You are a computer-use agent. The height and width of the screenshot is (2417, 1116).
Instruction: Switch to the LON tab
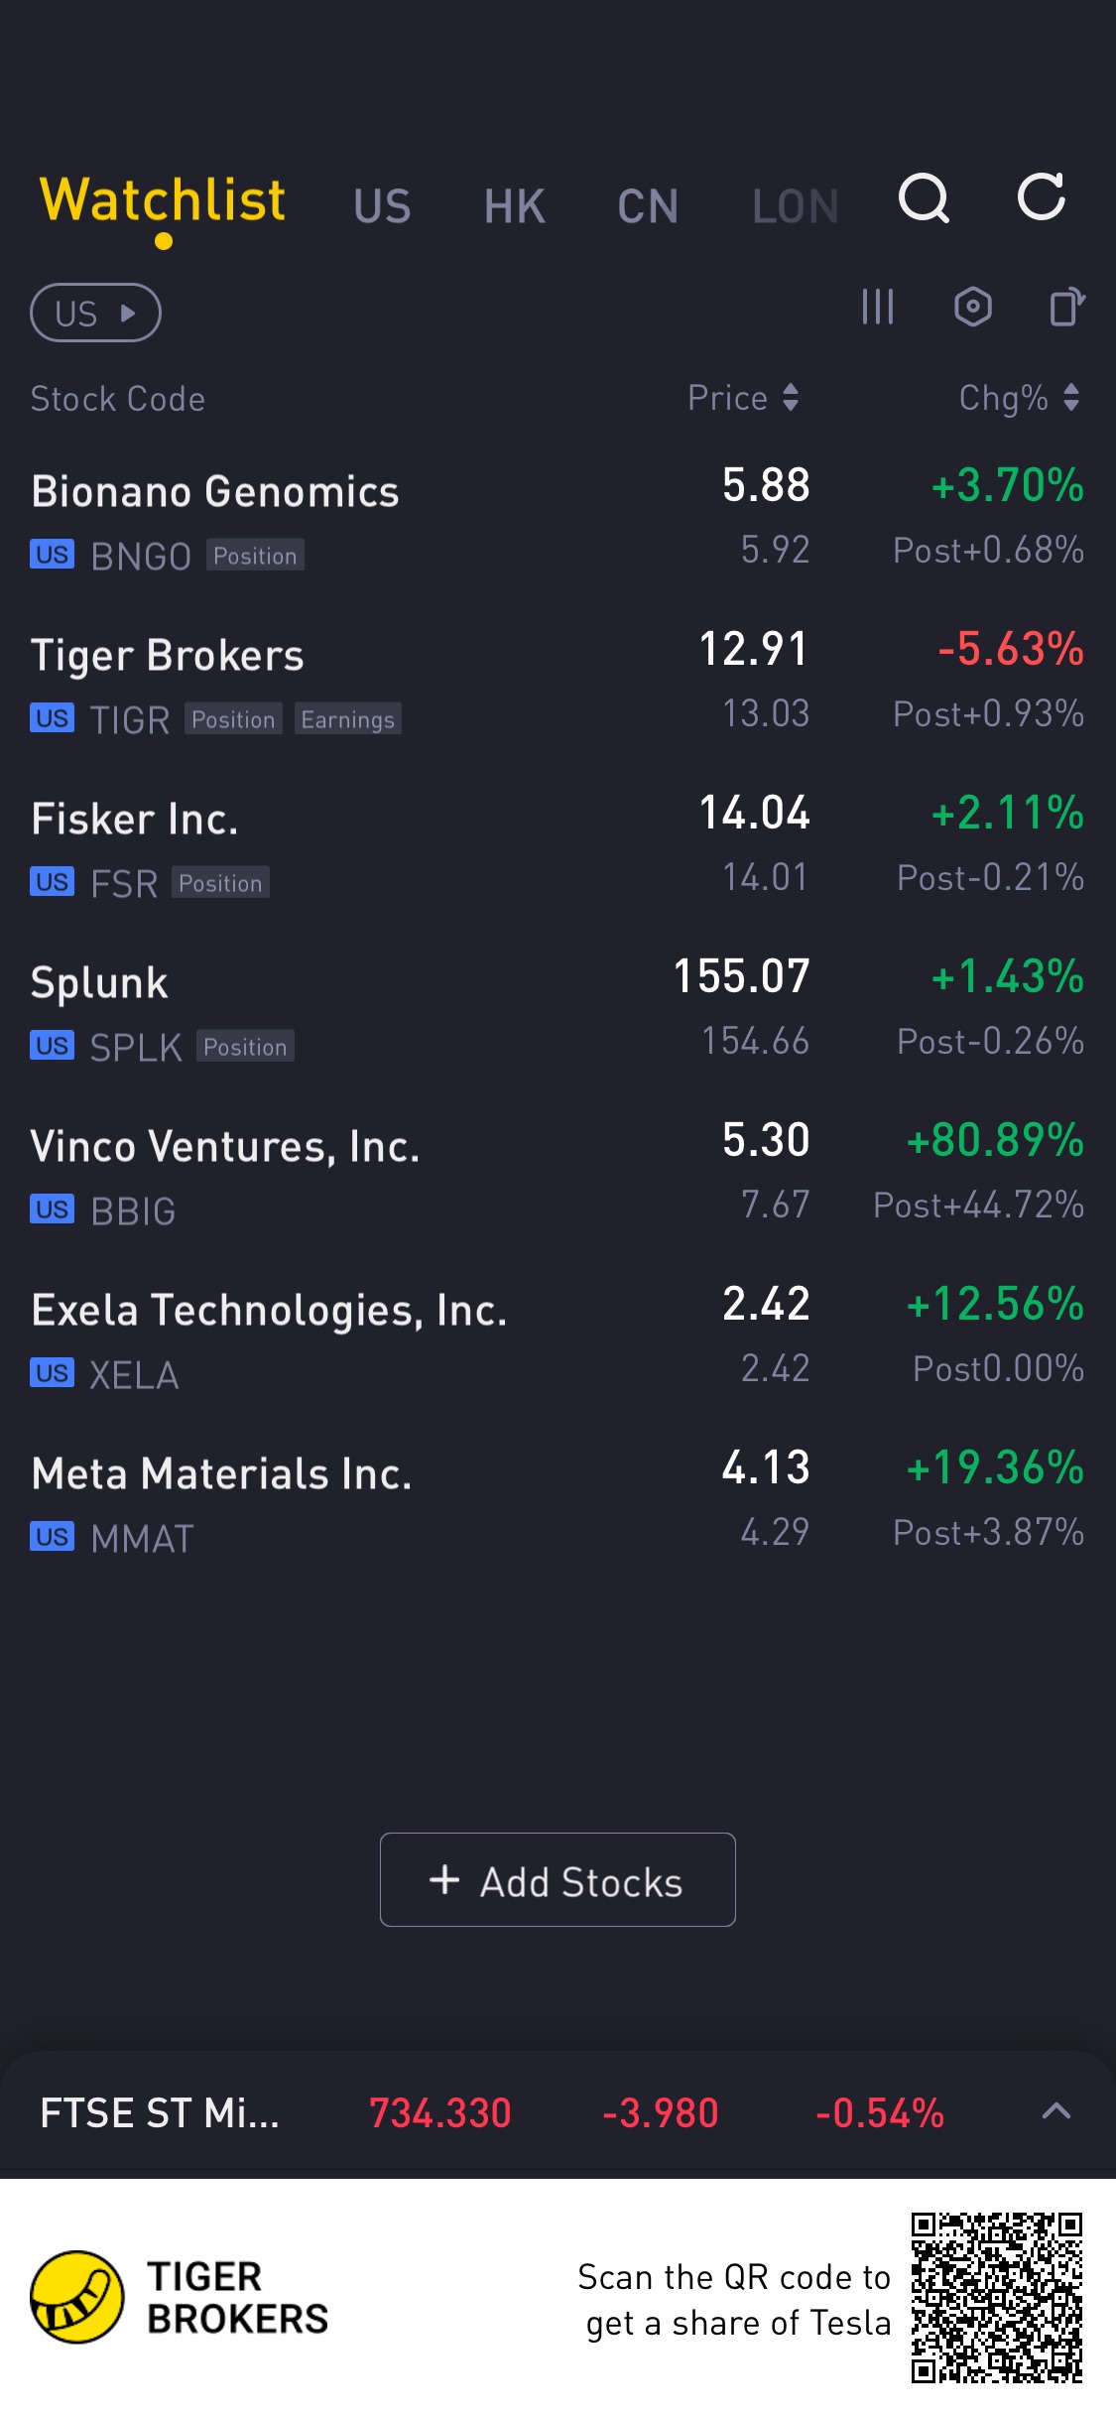(x=795, y=206)
